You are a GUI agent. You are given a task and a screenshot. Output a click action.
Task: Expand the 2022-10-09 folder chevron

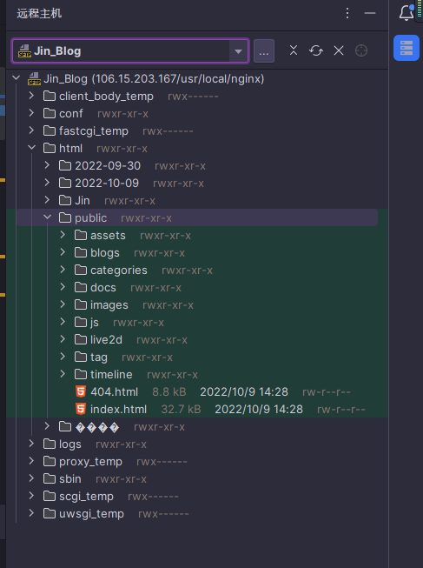pyautogui.click(x=47, y=183)
